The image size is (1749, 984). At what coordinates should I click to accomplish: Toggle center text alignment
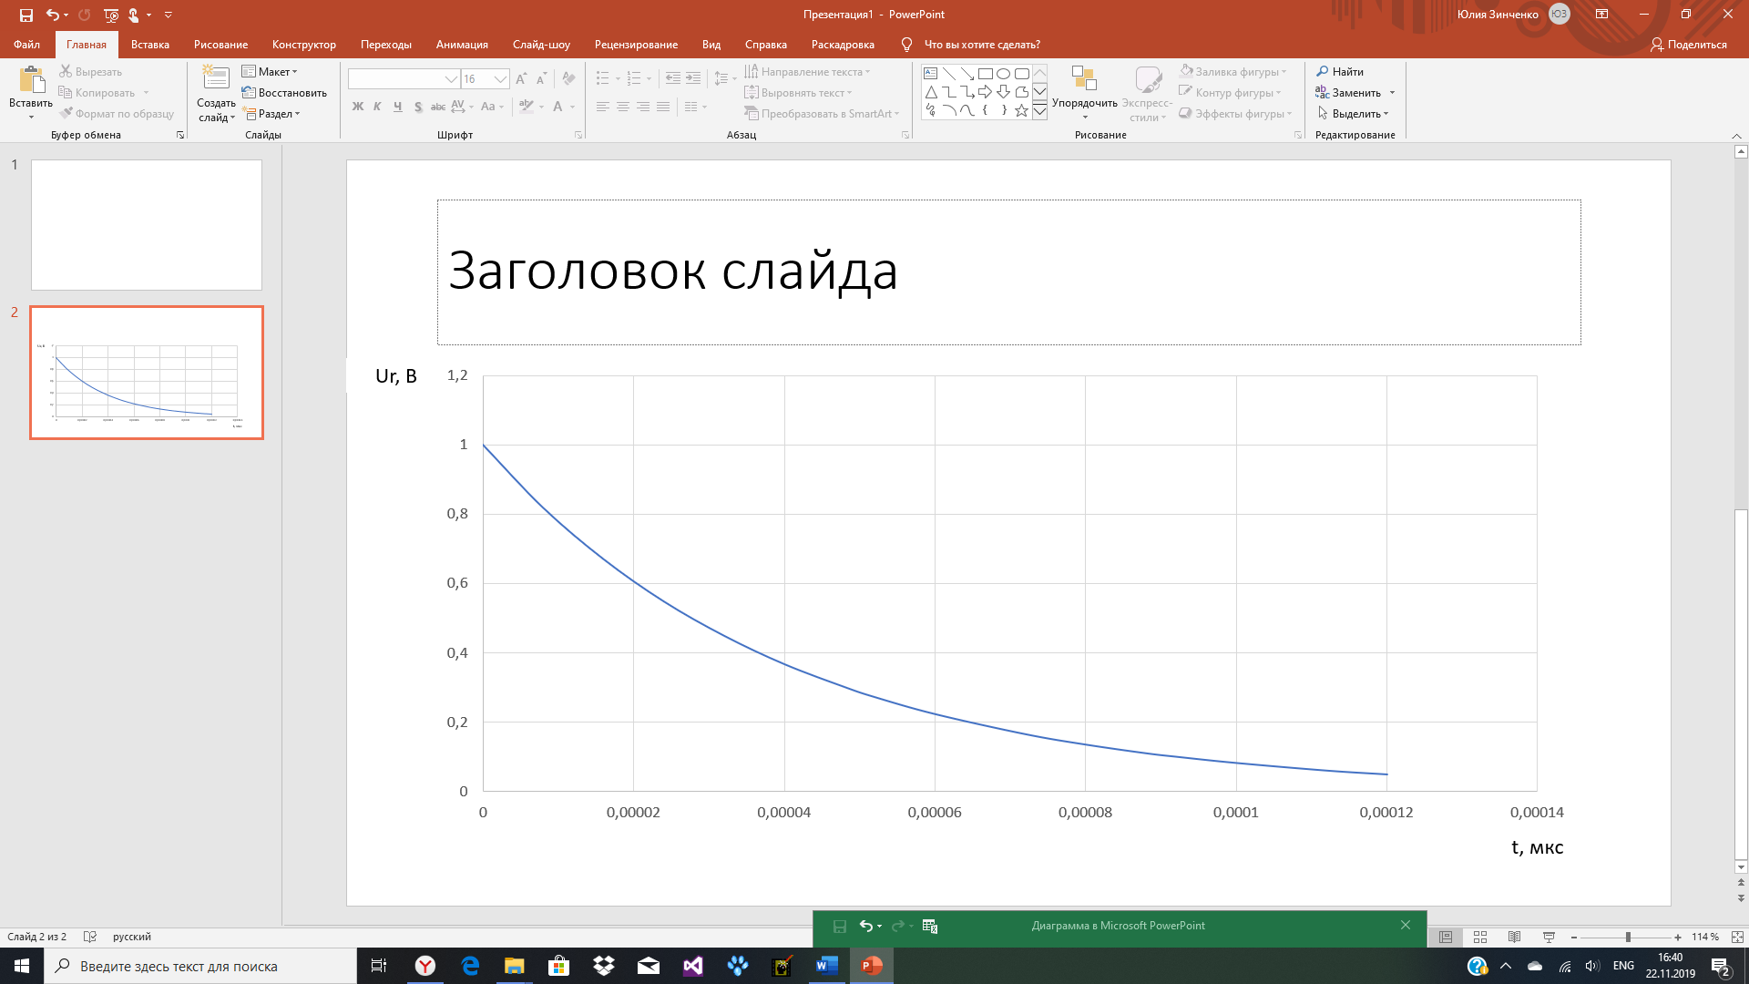coord(623,107)
